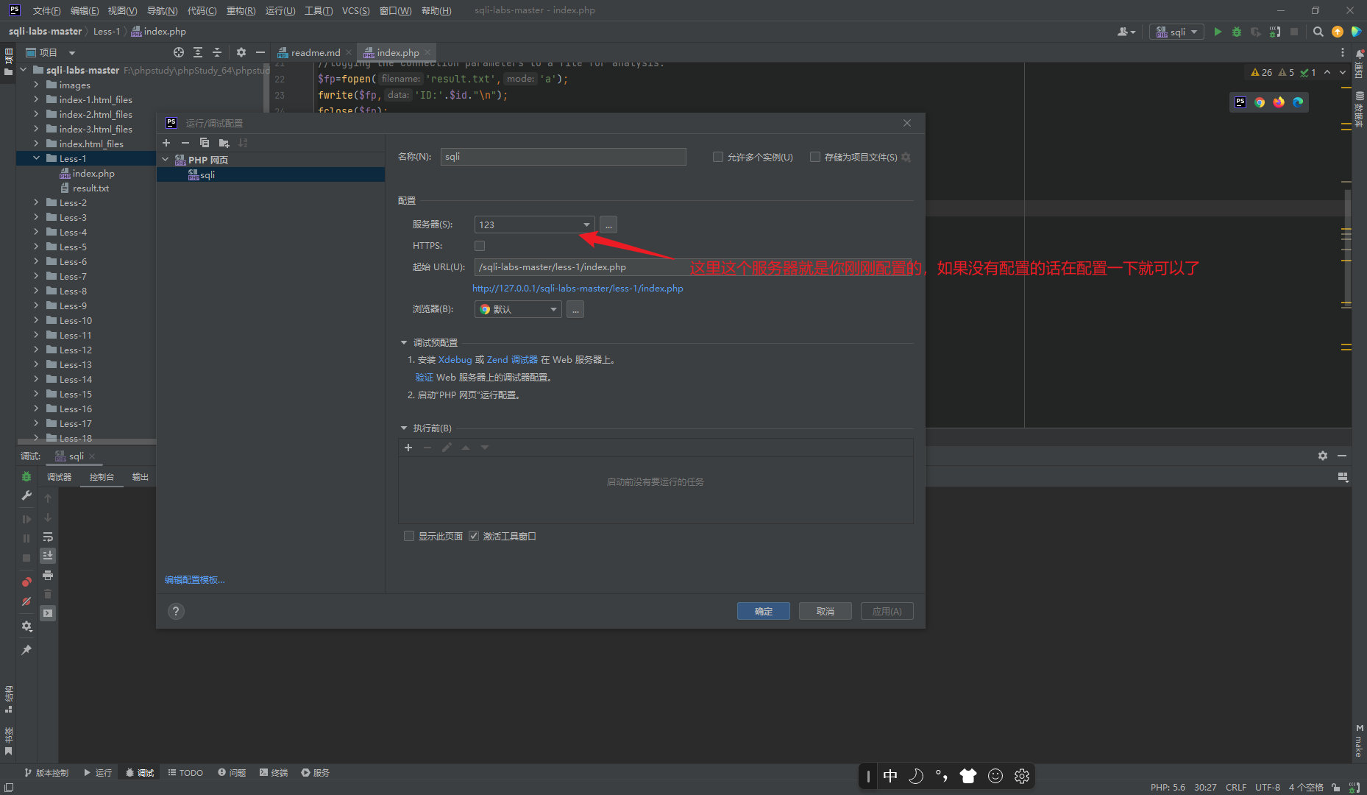Click the add configuration plus icon
The height and width of the screenshot is (795, 1367).
166,143
